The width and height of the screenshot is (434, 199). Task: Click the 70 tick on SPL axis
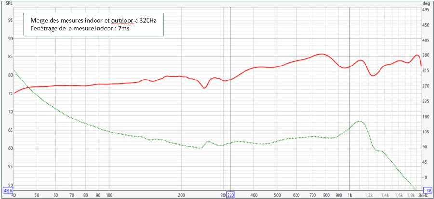pyautogui.click(x=10, y=112)
